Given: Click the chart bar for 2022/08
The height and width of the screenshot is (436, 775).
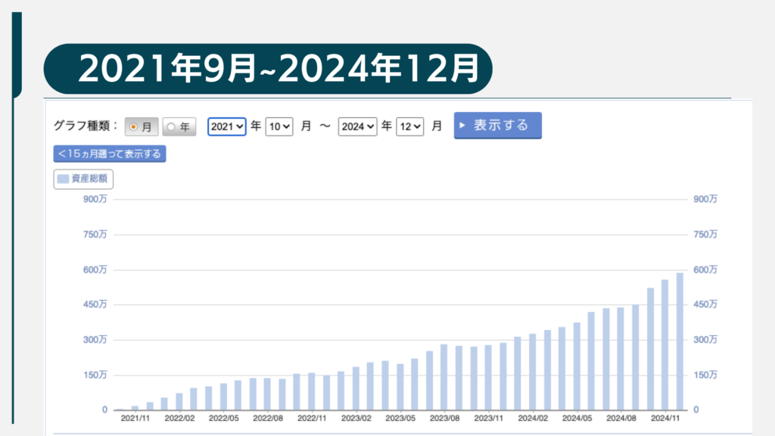Looking at the screenshot, I should 267,394.
